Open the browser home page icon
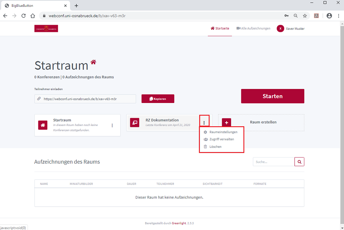This screenshot has height=230, width=344. click(33, 16)
